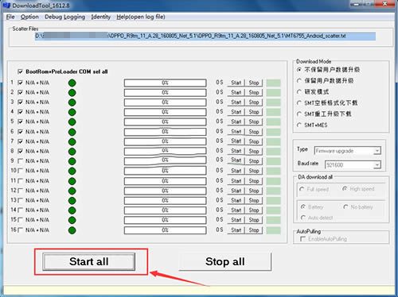Open the Option menu
The image size is (398, 297).
[x=29, y=17]
